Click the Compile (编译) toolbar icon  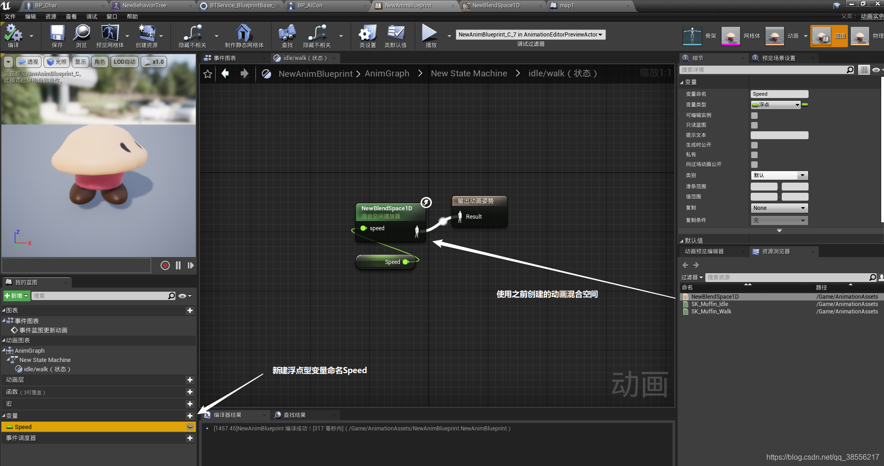click(13, 33)
